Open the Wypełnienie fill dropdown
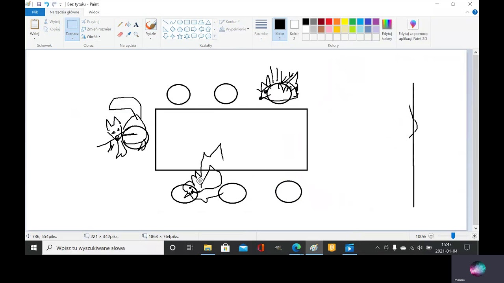 coord(234,29)
